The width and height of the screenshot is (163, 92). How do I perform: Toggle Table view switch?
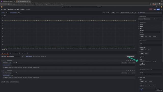click(x=109, y=13)
